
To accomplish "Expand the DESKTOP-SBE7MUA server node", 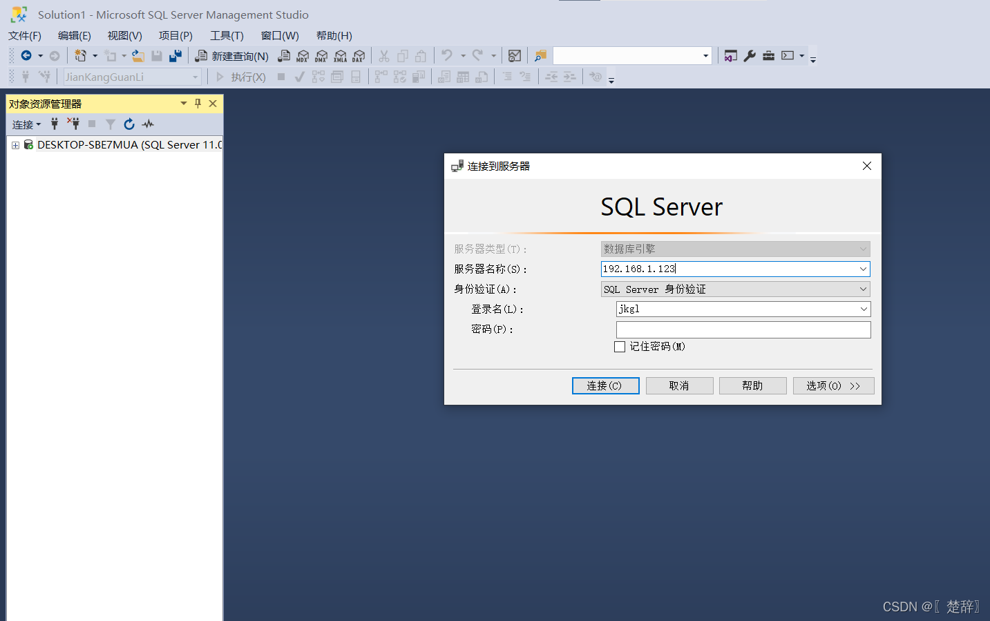I will pos(15,145).
